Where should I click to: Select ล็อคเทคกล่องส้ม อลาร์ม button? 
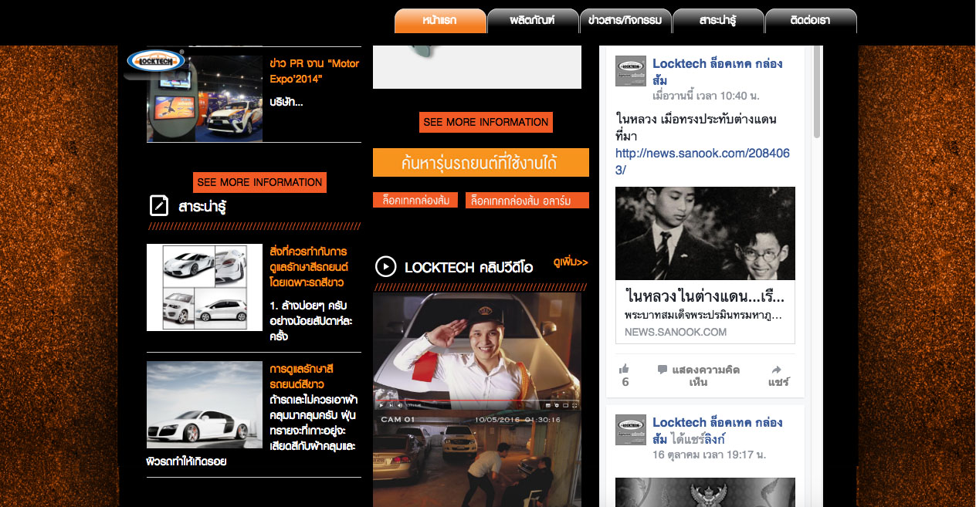pyautogui.click(x=527, y=201)
